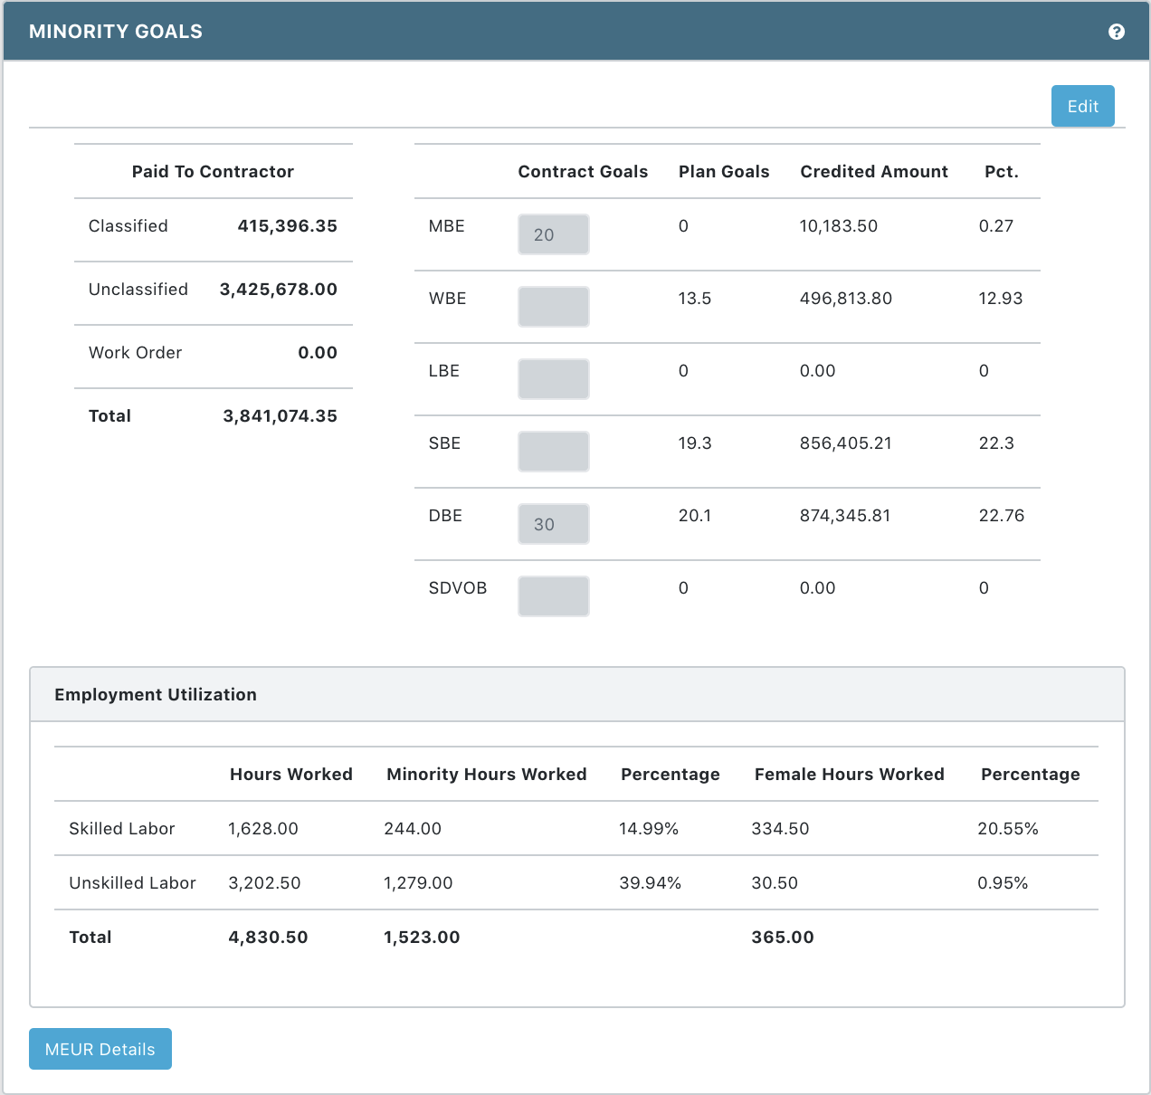This screenshot has height=1095, width=1151.
Task: Select the SBE contract goal field
Action: 554,452
